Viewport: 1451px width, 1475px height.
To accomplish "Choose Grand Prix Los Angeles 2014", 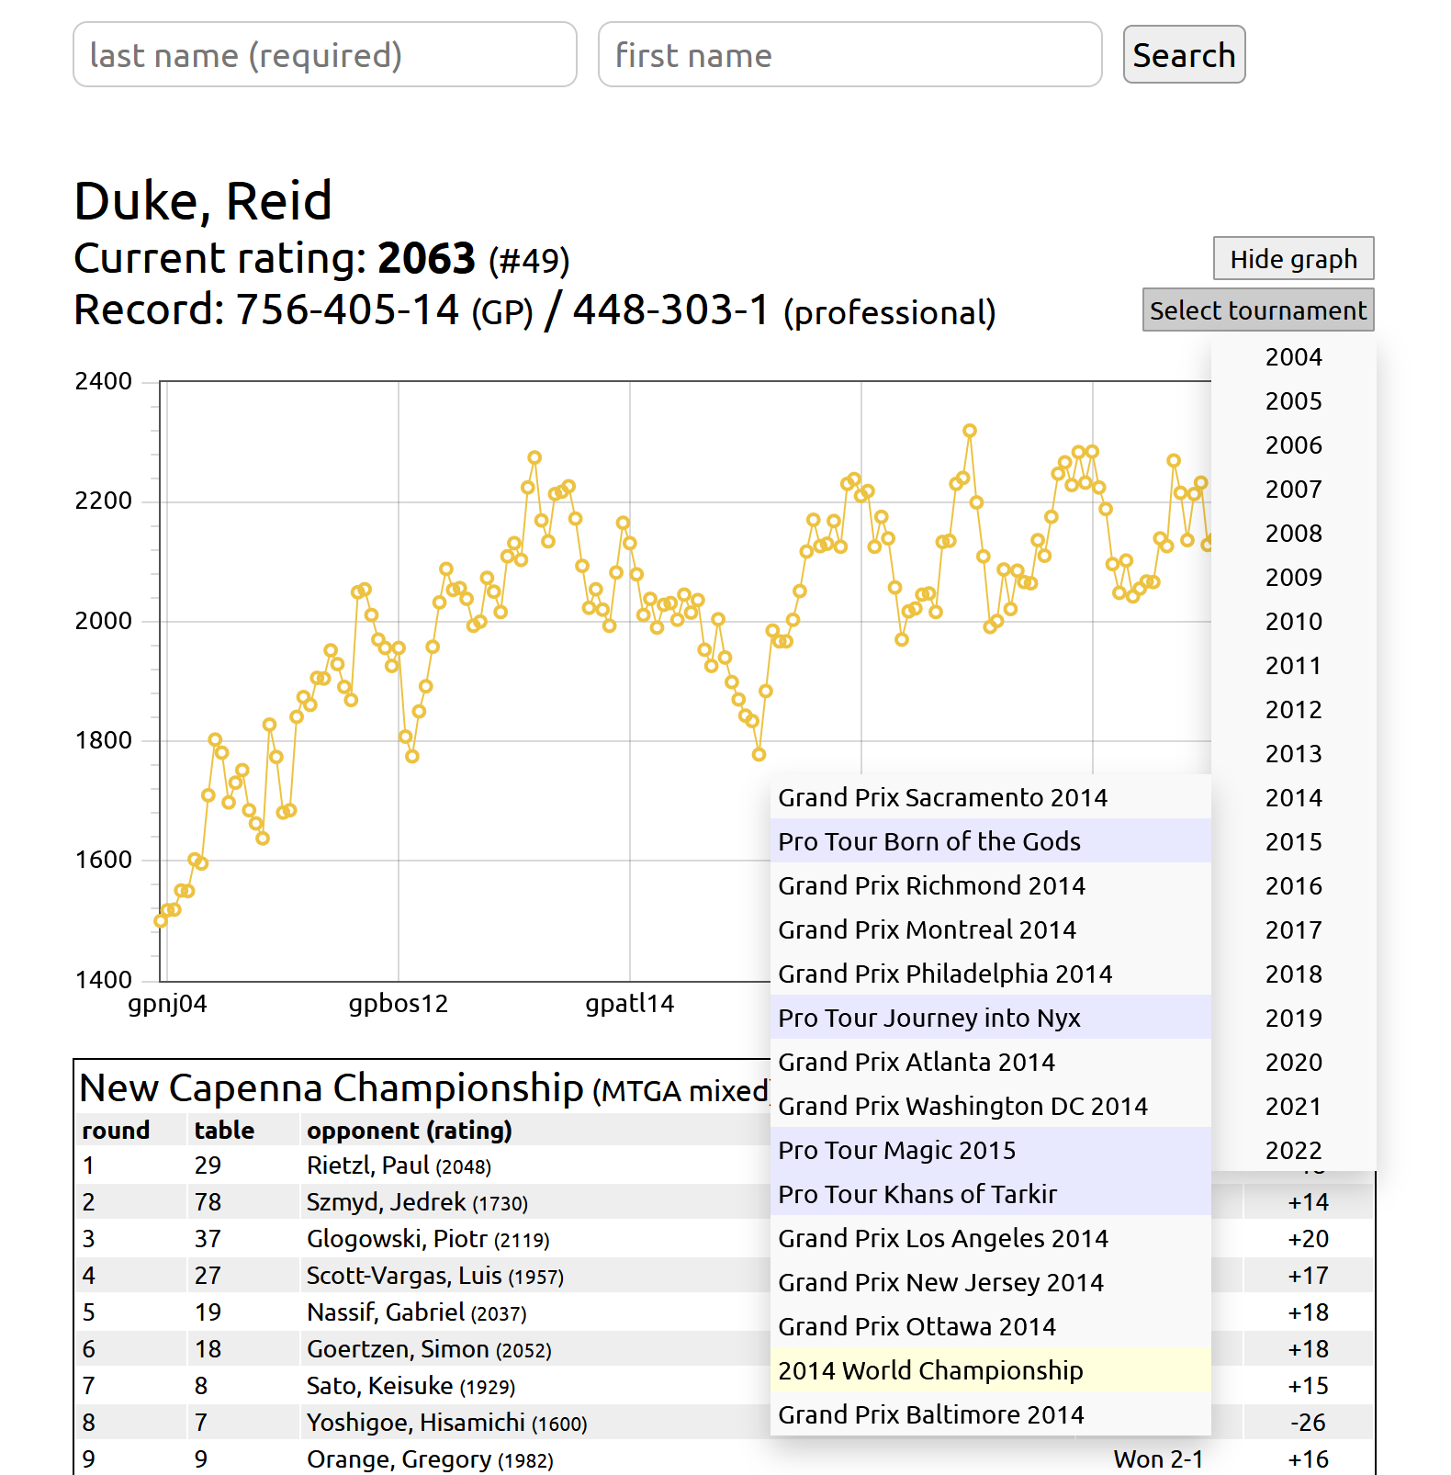I will [990, 1238].
